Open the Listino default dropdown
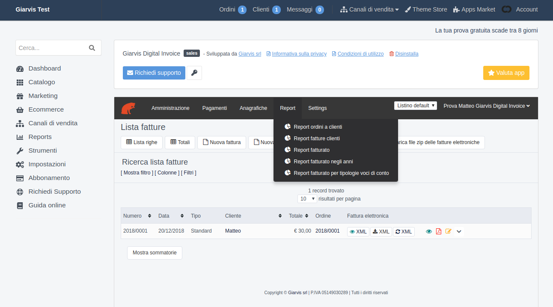Image resolution: width=553 pixels, height=307 pixels. [x=416, y=106]
